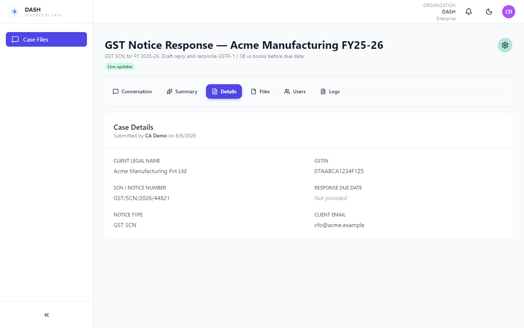This screenshot has height=328, width=524.
Task: Open Case Files in sidebar
Action: [46, 39]
